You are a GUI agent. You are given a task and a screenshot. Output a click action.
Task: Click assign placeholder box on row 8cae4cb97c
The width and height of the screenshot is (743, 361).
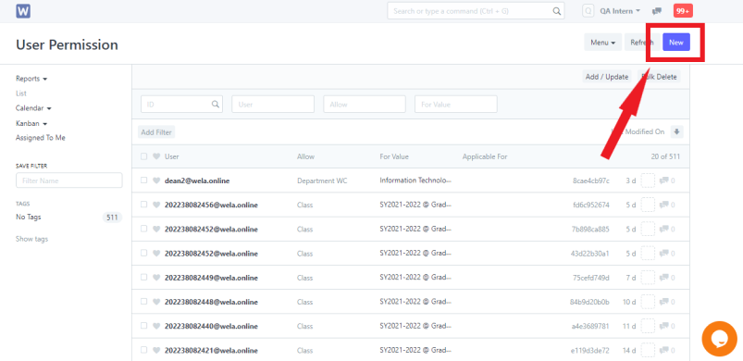(x=648, y=180)
